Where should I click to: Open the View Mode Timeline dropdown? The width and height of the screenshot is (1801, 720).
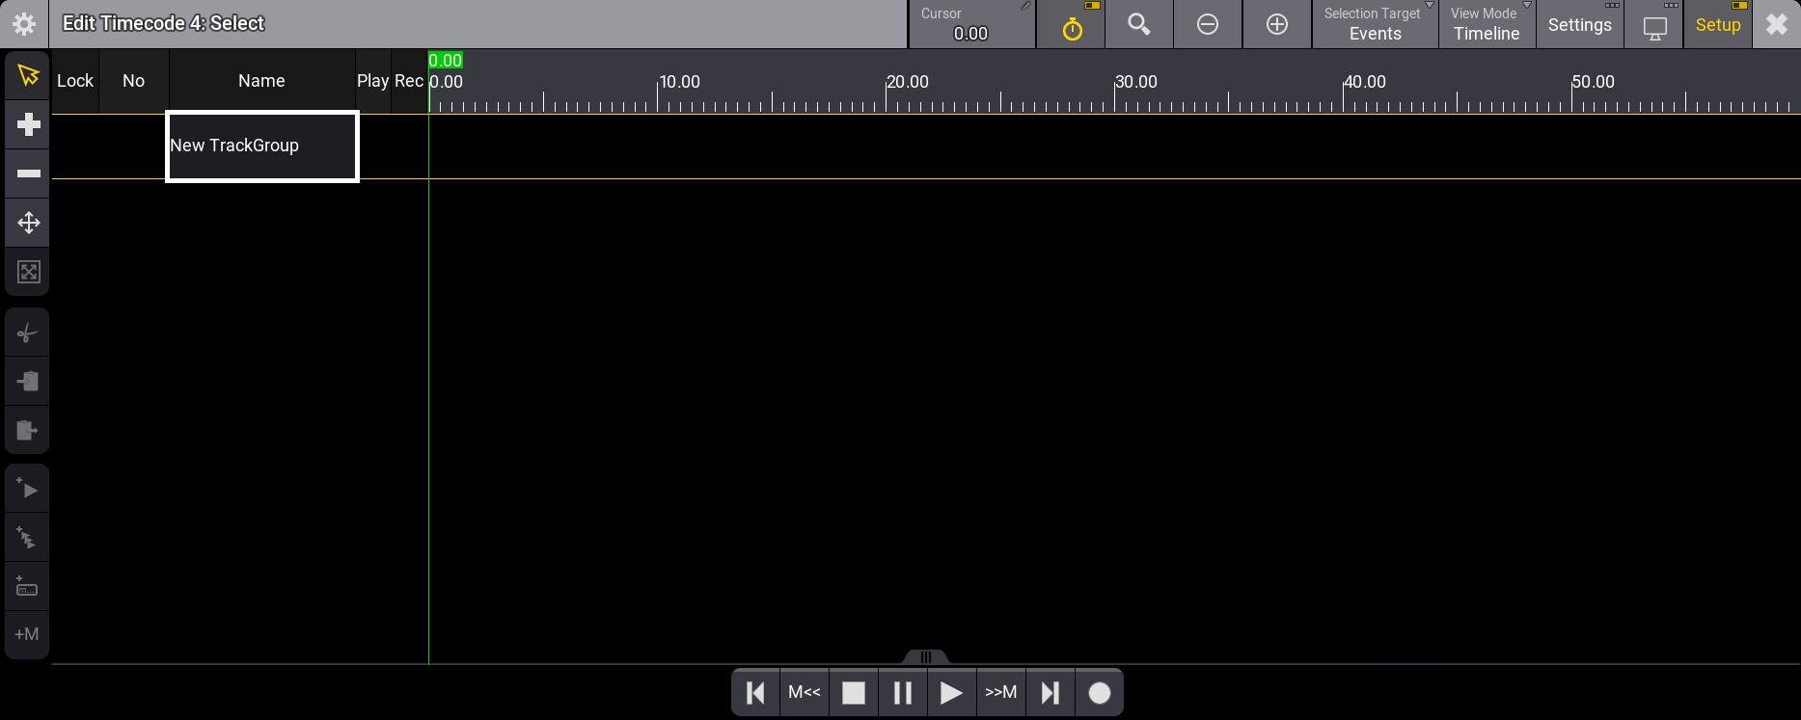[1486, 25]
